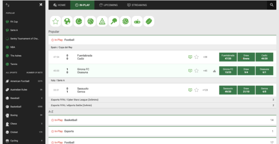The image size is (279, 144).
Task: Bet on Osasuna at 6/1
Action: (x=264, y=71)
